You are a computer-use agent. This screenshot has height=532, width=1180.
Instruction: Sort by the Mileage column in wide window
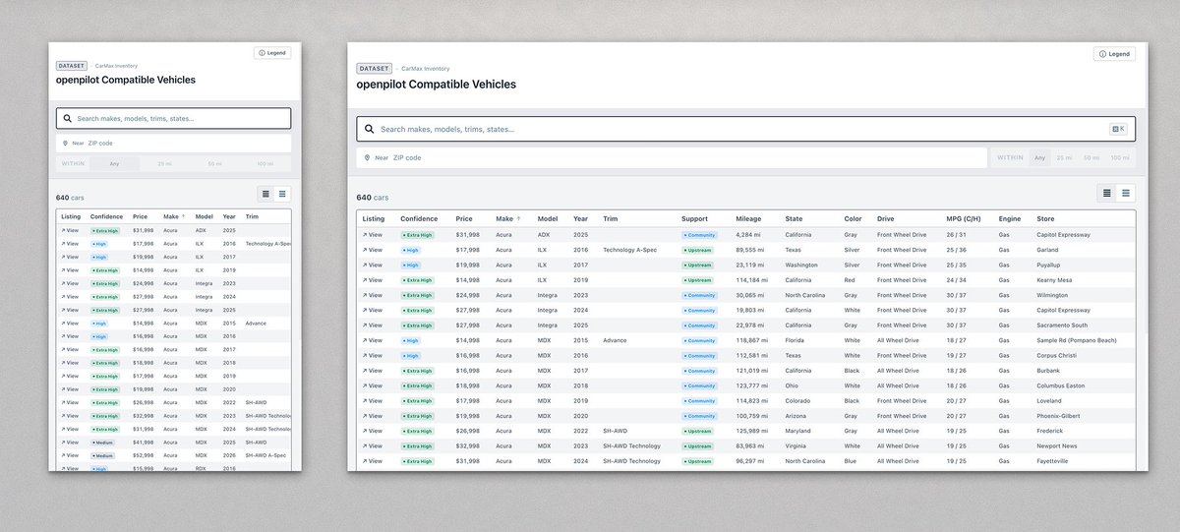748,218
